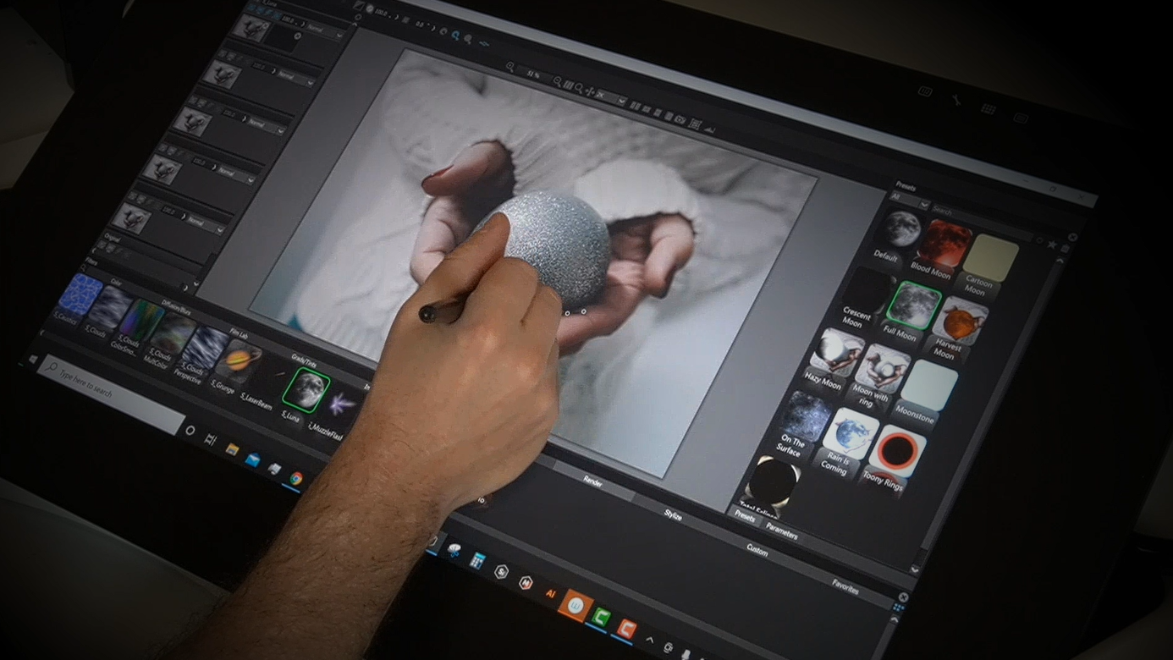The image size is (1173, 660).
Task: Select the S_Caustics effect thumbnail
Action: (80, 296)
